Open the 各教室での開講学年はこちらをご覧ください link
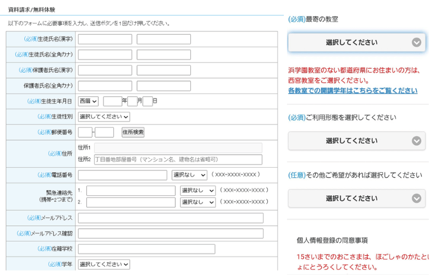The height and width of the screenshot is (275, 440). coord(353,91)
